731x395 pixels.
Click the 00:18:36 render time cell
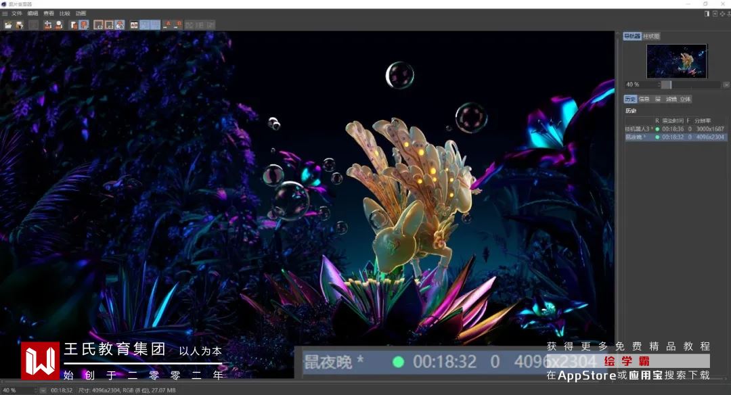[673, 129]
